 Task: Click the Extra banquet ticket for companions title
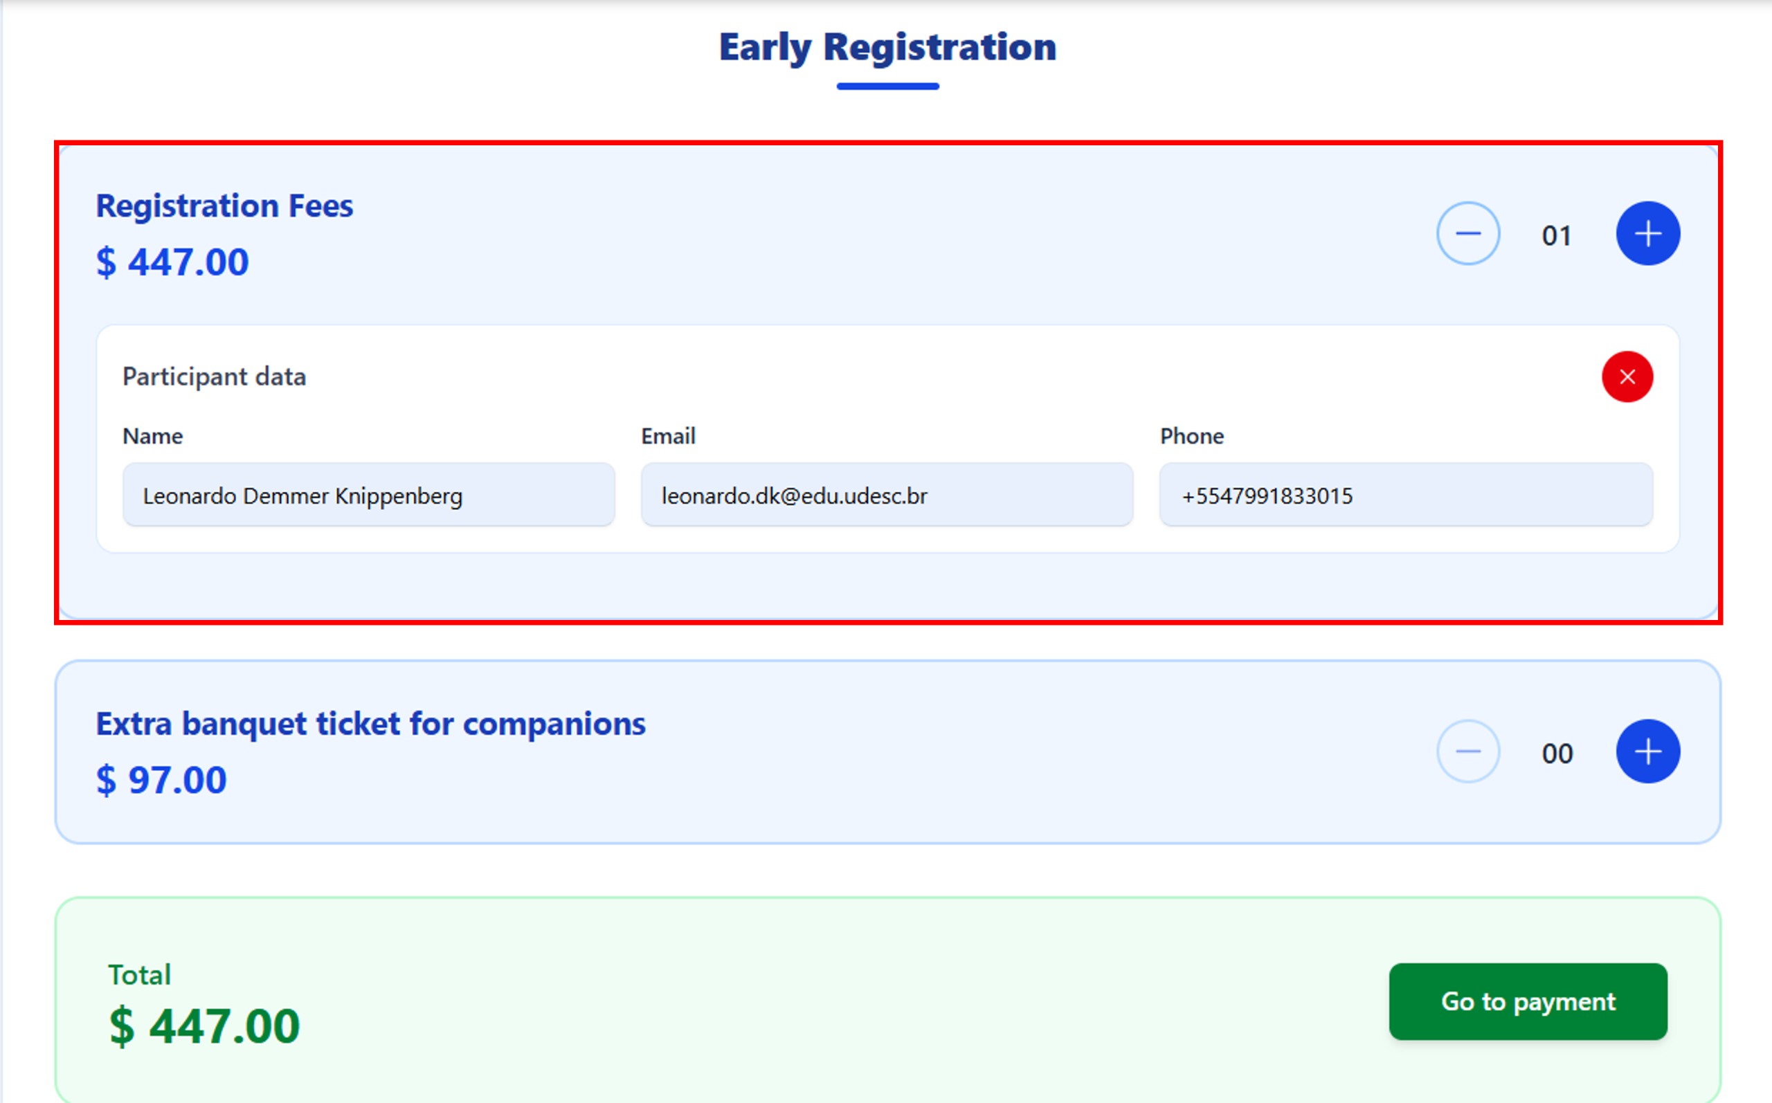(370, 724)
